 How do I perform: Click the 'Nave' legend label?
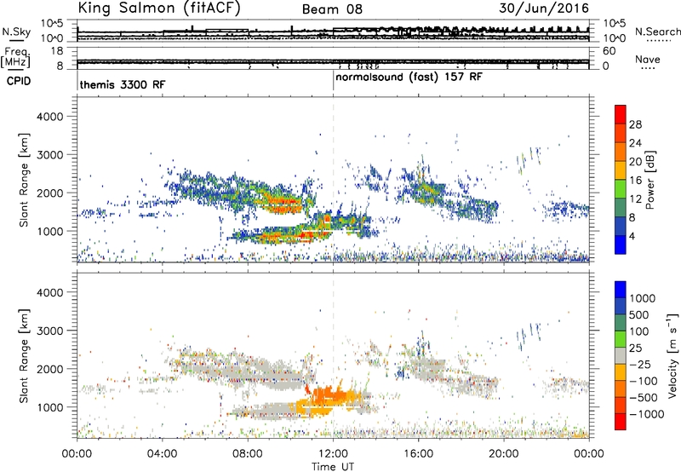pos(648,59)
